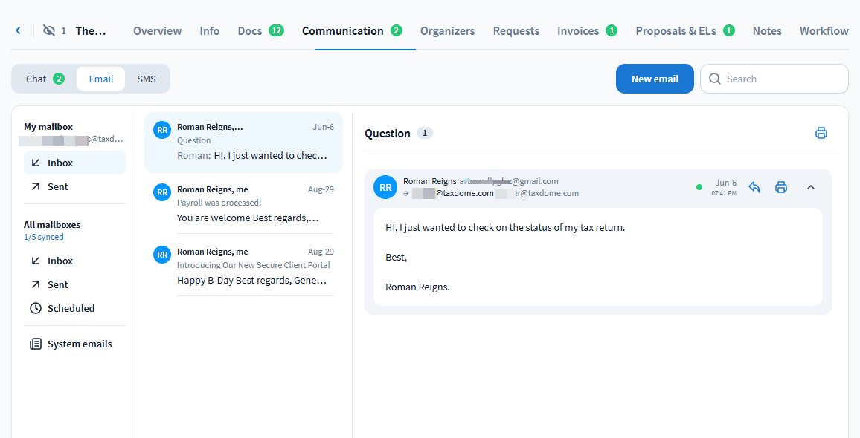Click the crossed-out eye visibility icon

(x=49, y=30)
